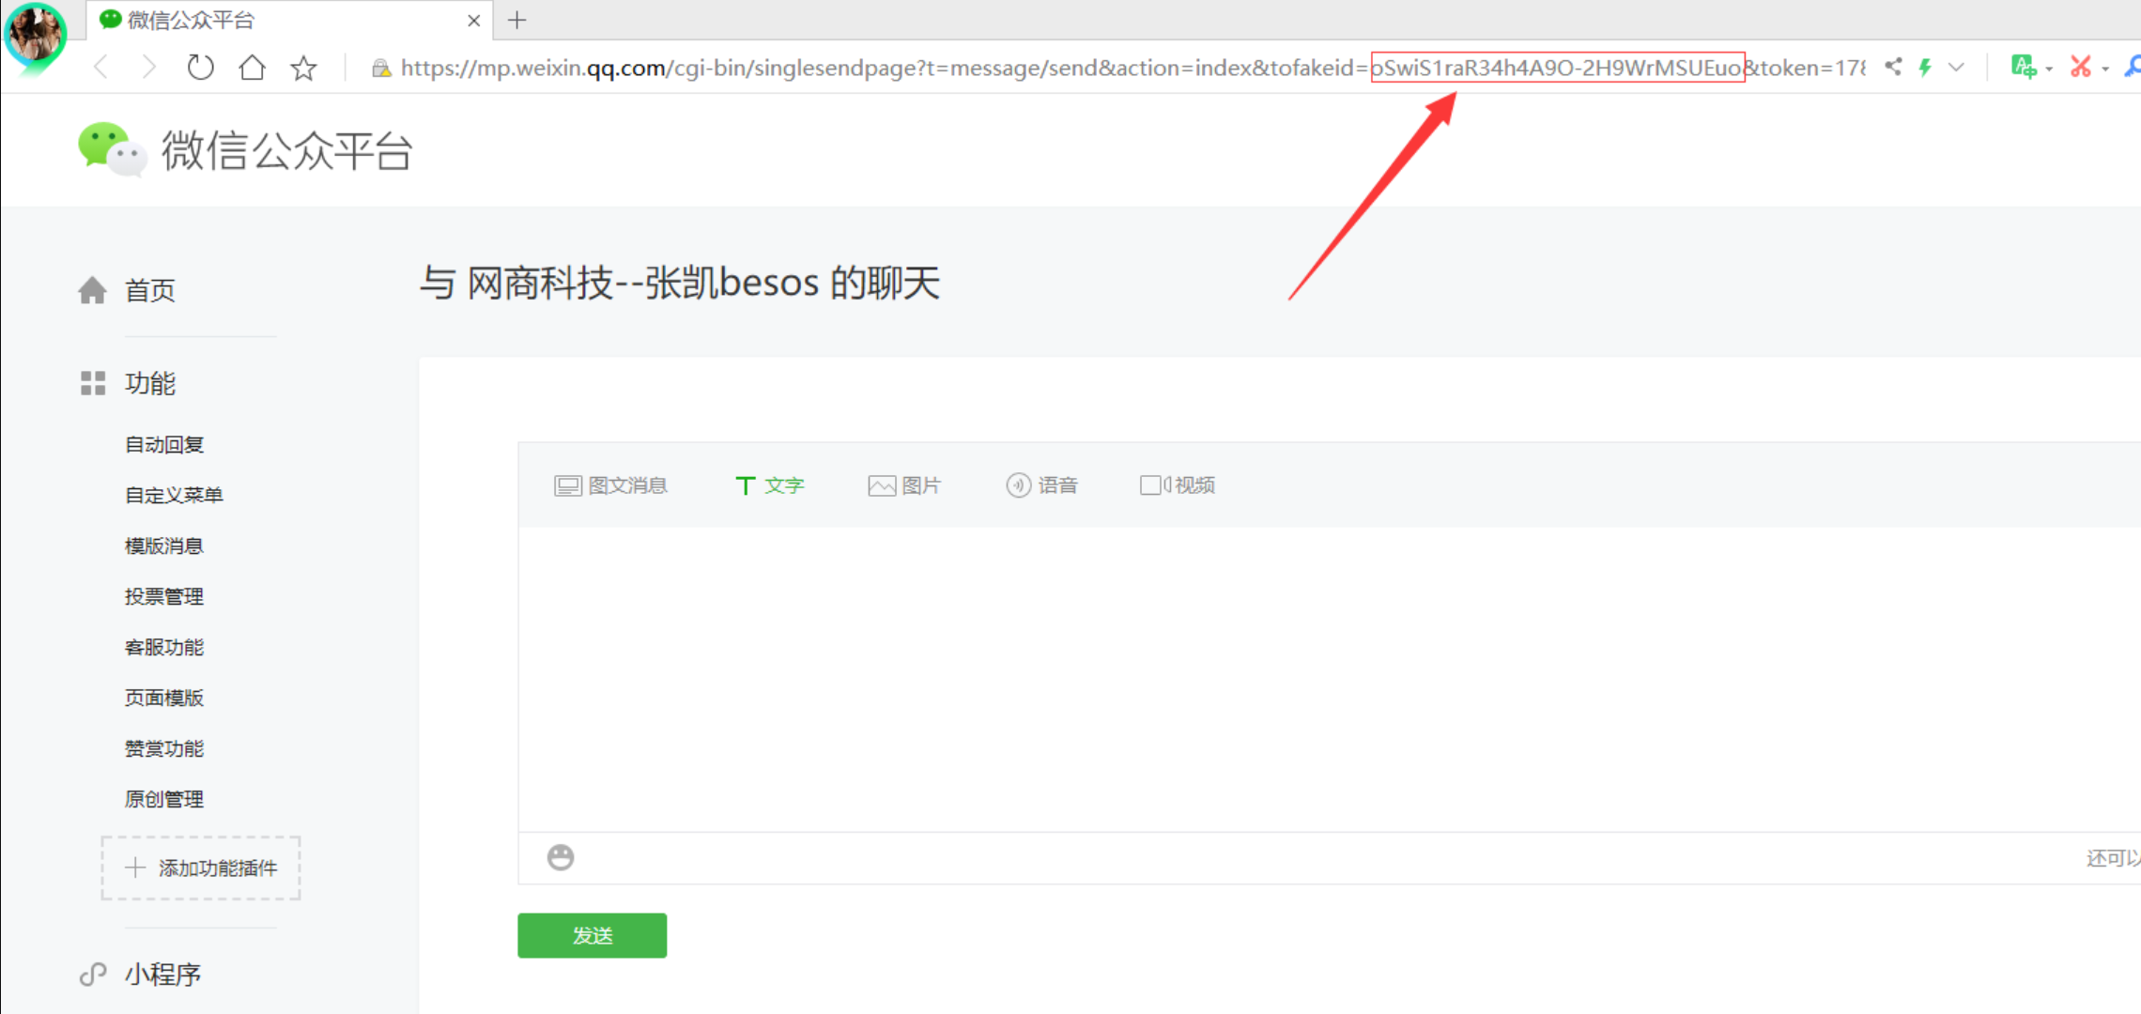Open the 功能 section heading

click(150, 383)
